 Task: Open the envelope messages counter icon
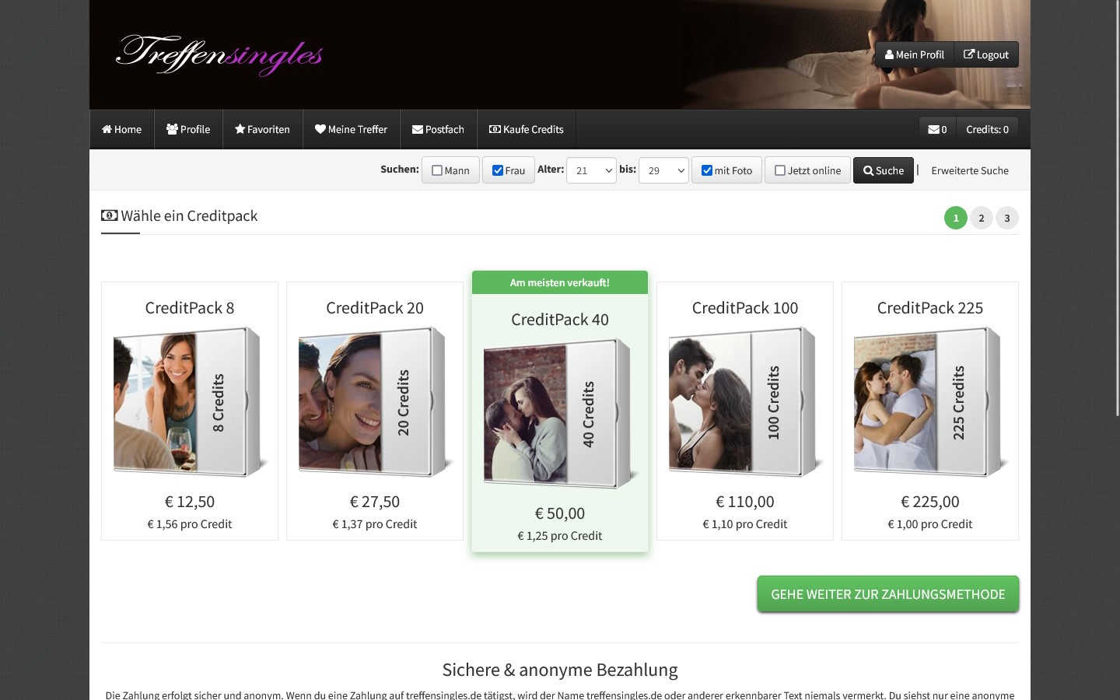[933, 130]
